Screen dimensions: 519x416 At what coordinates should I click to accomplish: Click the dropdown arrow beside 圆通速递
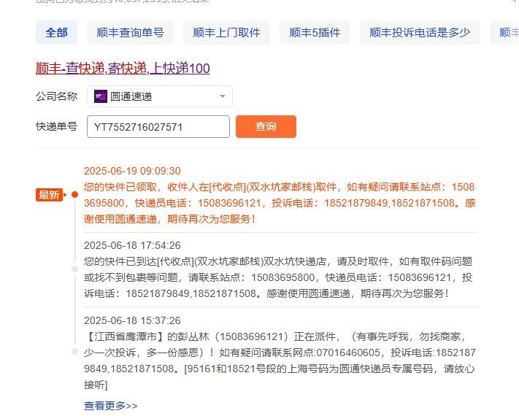(x=223, y=96)
